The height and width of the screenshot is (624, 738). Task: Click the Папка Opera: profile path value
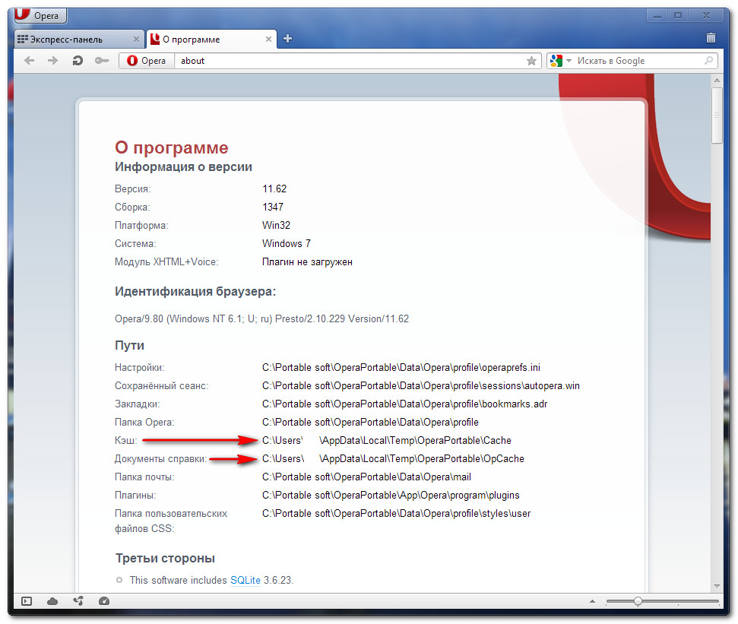(370, 423)
